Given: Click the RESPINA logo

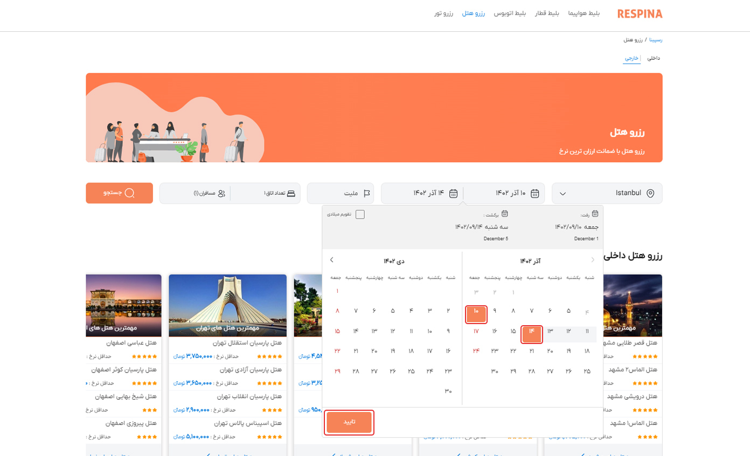Looking at the screenshot, I should coord(640,13).
